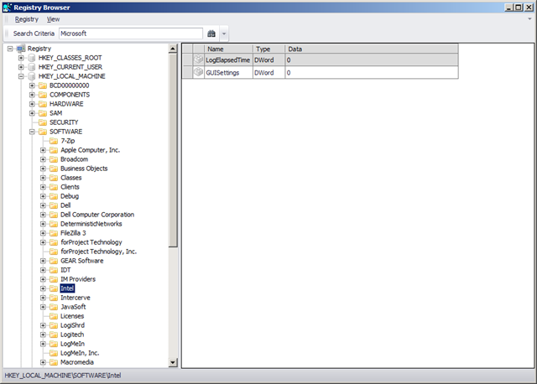Screen dimensions: 537x384
Task: Click the GEAR Software folder icon
Action: click(54, 261)
